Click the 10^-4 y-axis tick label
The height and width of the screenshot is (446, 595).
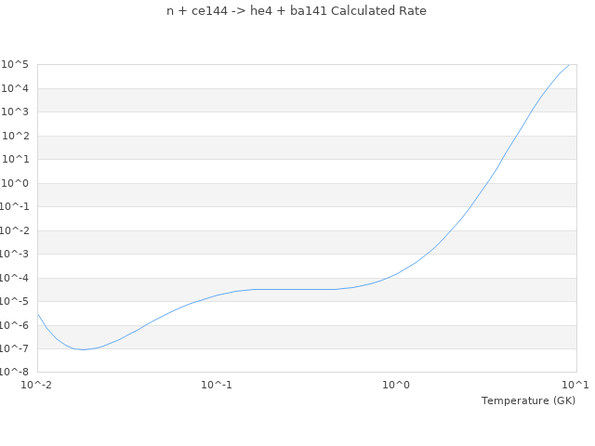[x=14, y=278]
